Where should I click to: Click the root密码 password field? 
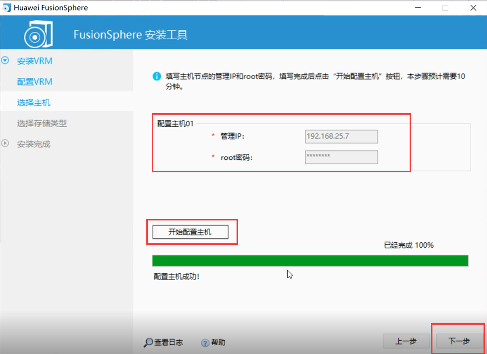coord(342,157)
